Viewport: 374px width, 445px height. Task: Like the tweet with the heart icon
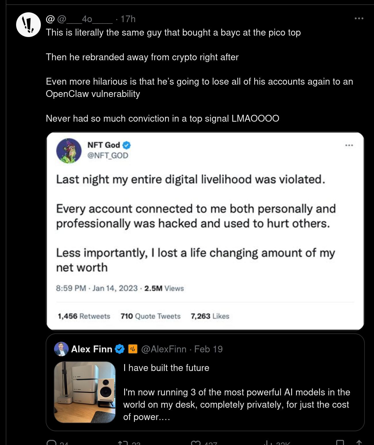(195, 443)
